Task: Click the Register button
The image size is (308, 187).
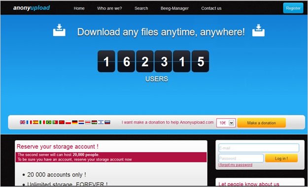Action: [293, 8]
